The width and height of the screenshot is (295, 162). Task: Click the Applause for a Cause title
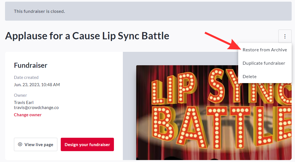87,36
